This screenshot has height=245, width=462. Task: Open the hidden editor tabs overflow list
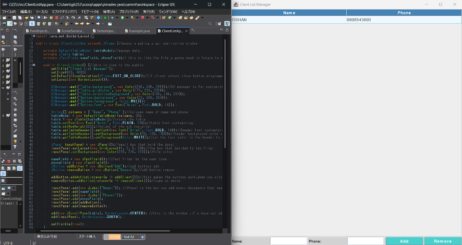pos(192,31)
